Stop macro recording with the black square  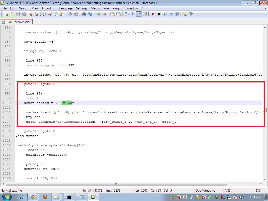tap(159, 14)
